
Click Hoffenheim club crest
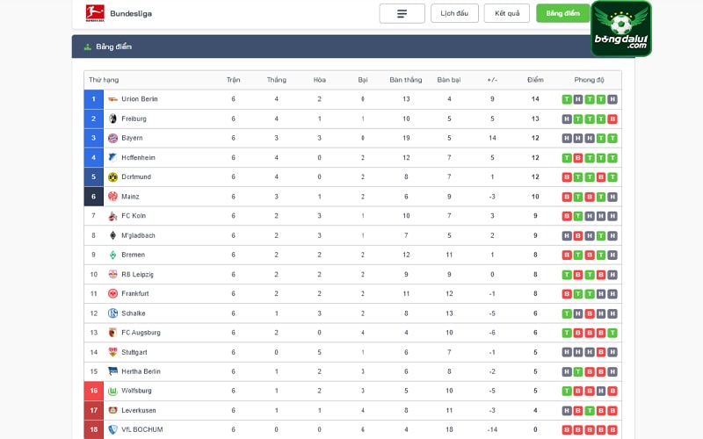[113, 158]
